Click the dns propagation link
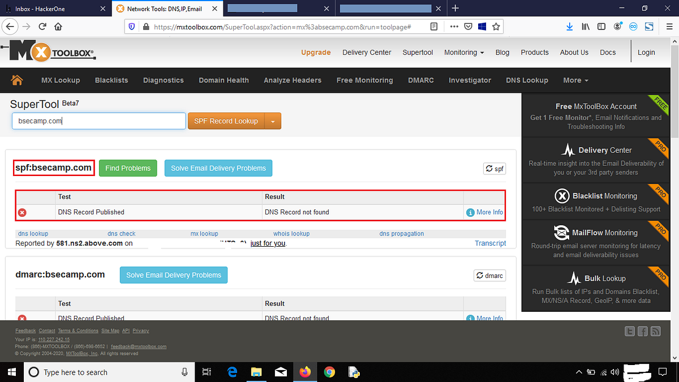Screen dimensions: 679x382 (402, 233)
